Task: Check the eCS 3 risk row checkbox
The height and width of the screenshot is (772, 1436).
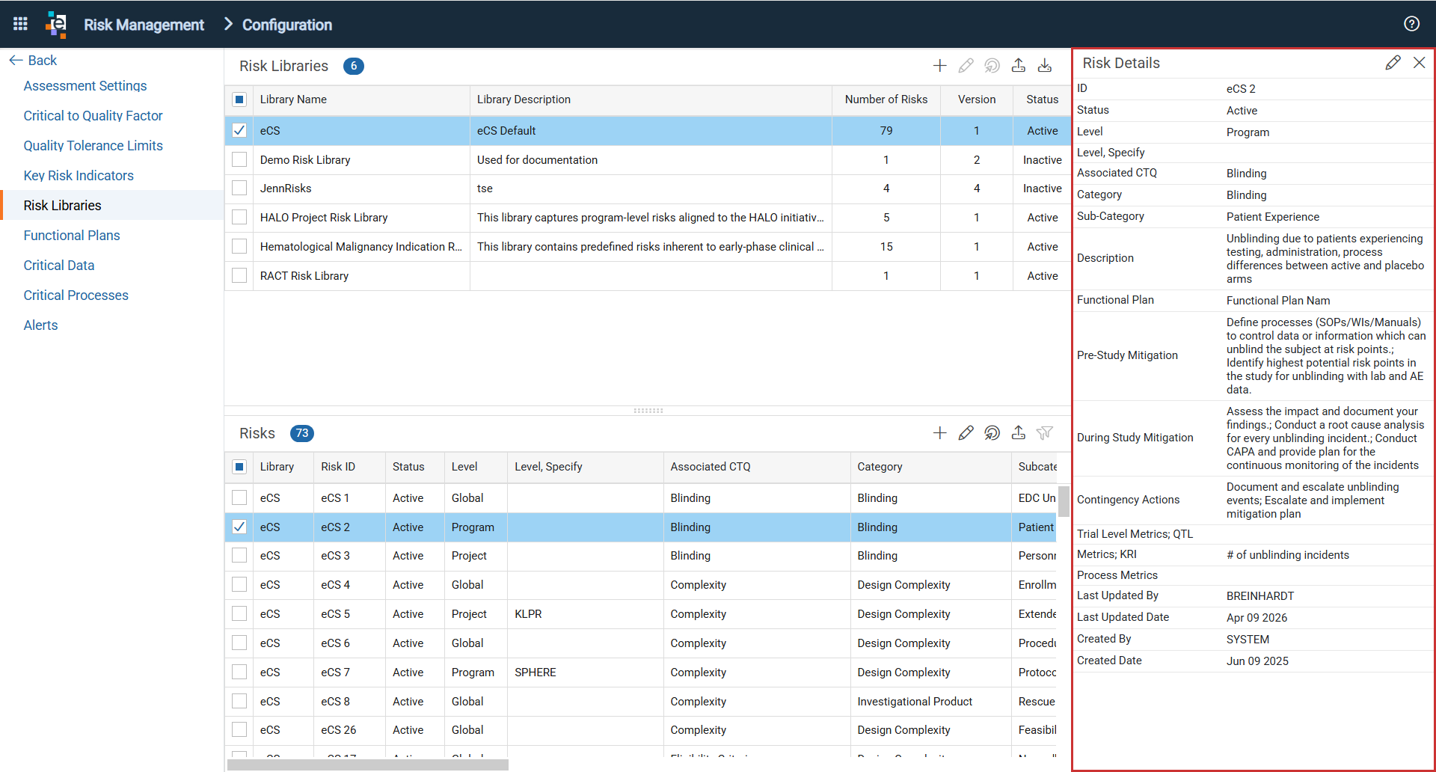Action: tap(239, 556)
